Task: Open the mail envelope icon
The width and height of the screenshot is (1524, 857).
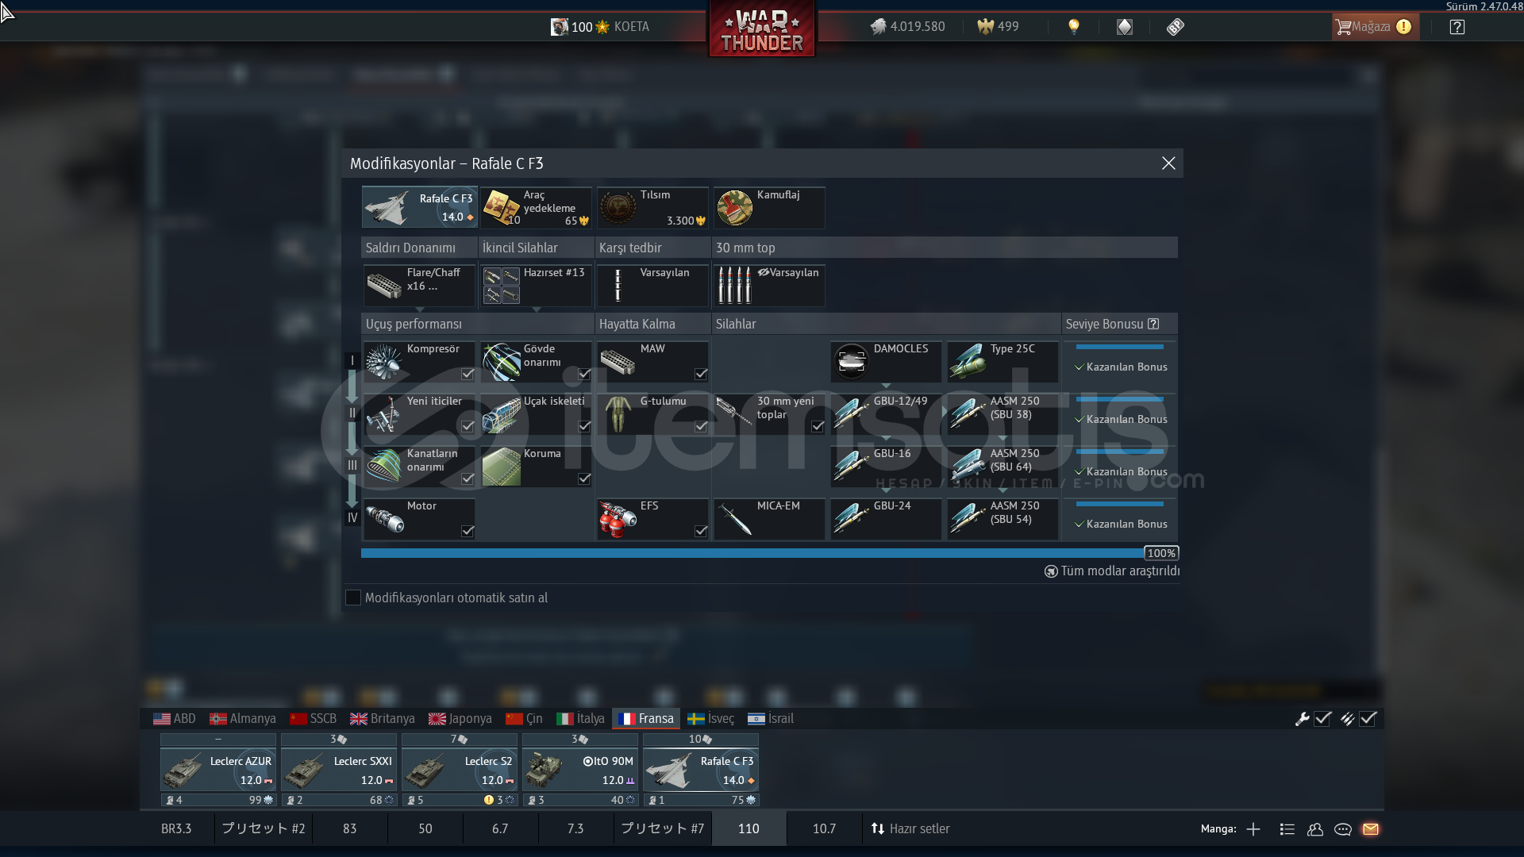Action: [1371, 829]
